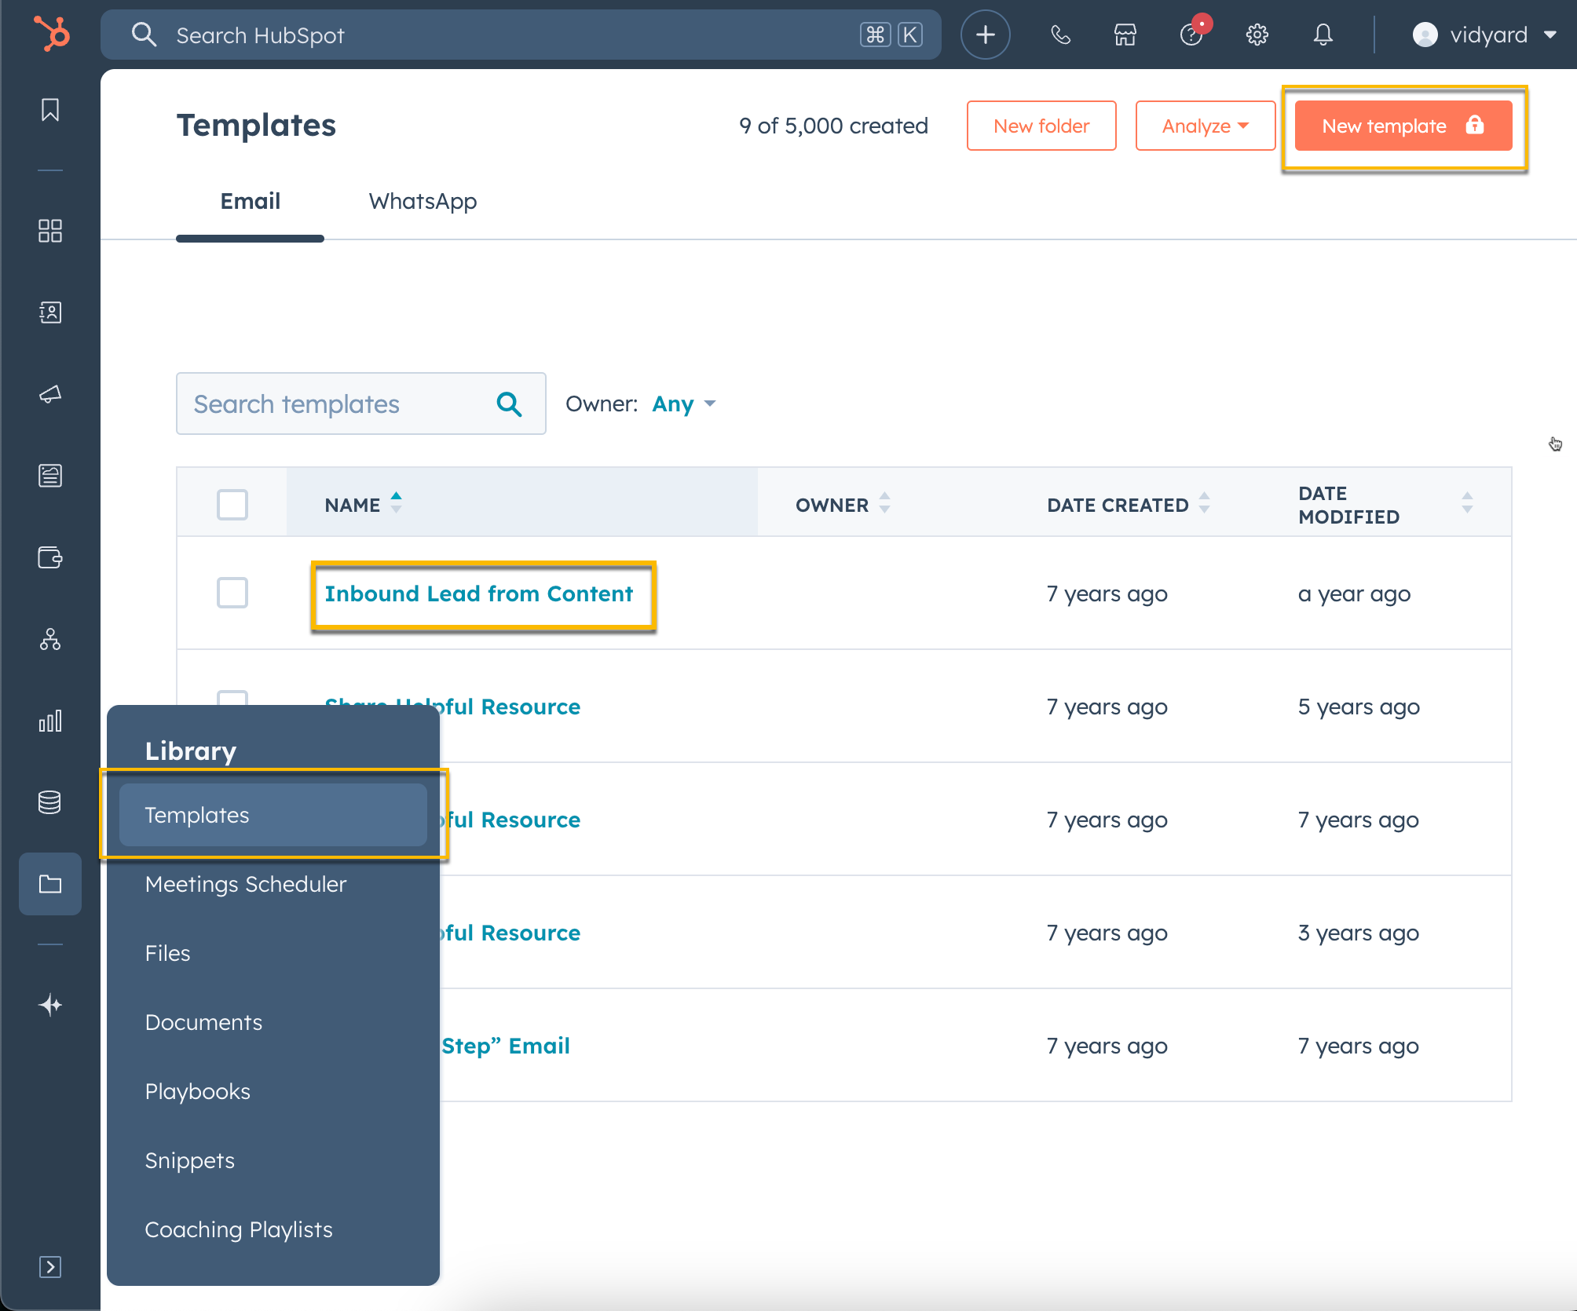Expand the Analyze dropdown button
Screen dimensions: 1577x1311
tap(1206, 126)
